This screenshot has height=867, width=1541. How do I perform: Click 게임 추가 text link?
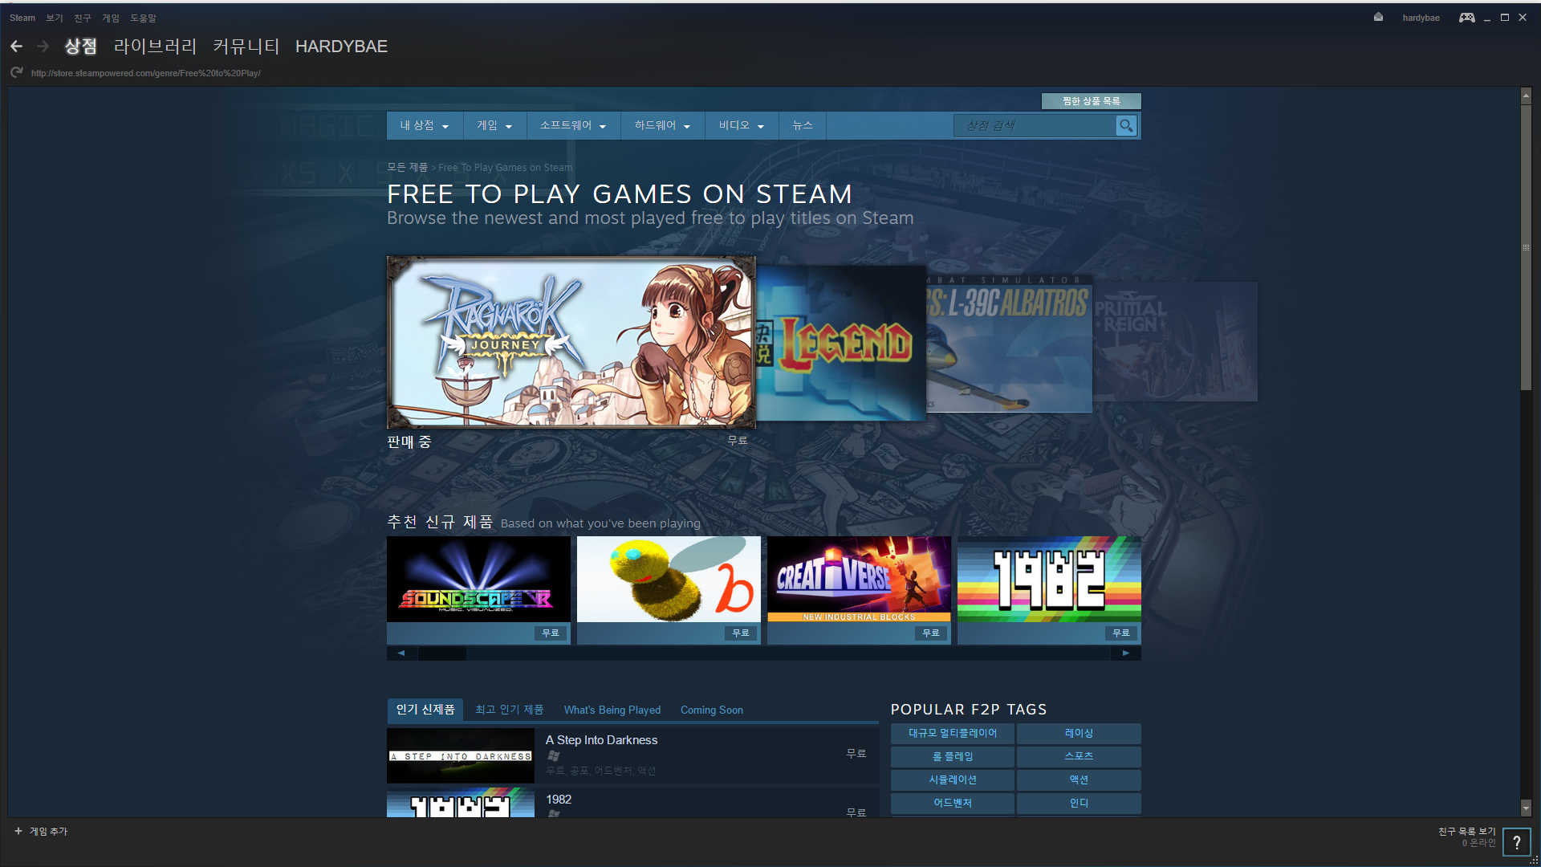(x=48, y=832)
